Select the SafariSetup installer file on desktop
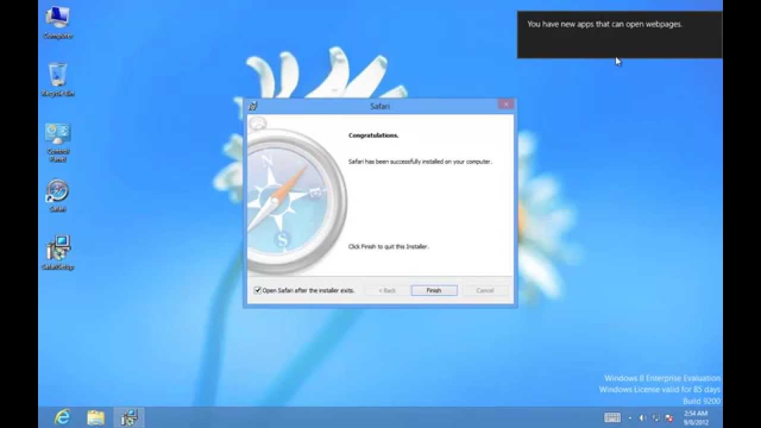This screenshot has height=428, width=761. (x=58, y=253)
